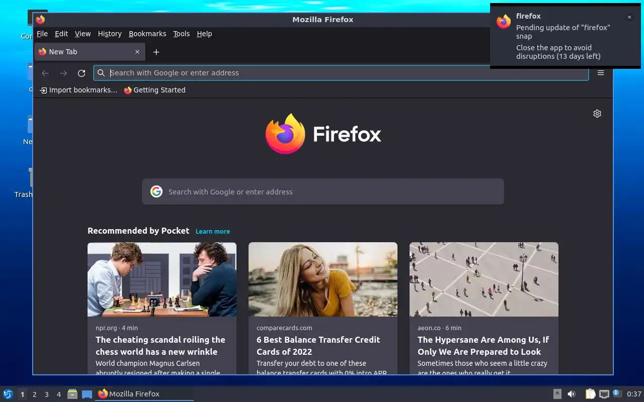Open the Balance Transfer Credit Cards image
This screenshot has width=644, height=402.
(323, 279)
